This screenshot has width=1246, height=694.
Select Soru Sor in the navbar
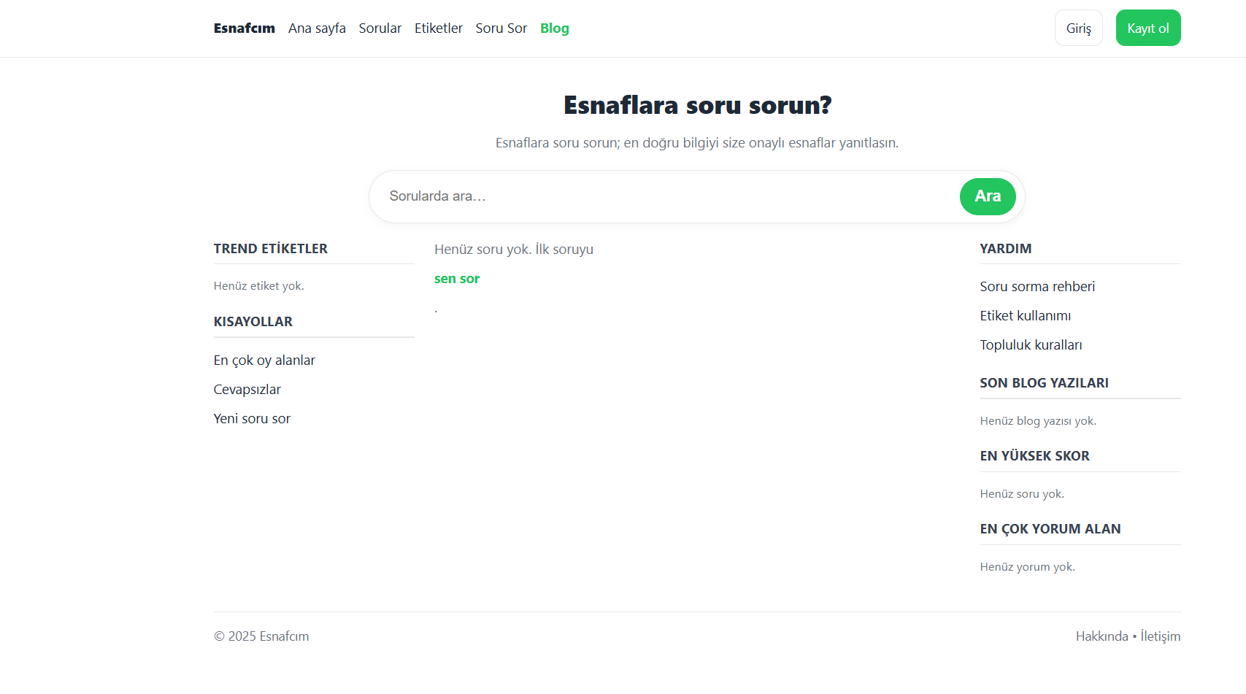coord(501,28)
